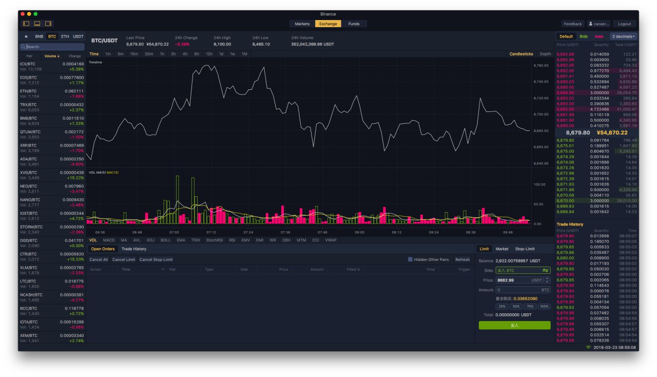Click the Cancel Limit button
Viewport: 657px width, 377px height.
point(124,259)
